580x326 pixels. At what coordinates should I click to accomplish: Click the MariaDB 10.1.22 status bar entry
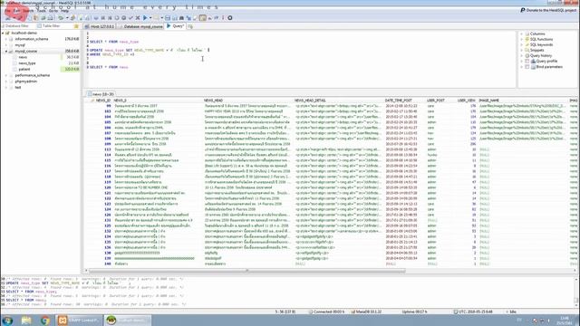pyautogui.click(x=366, y=312)
